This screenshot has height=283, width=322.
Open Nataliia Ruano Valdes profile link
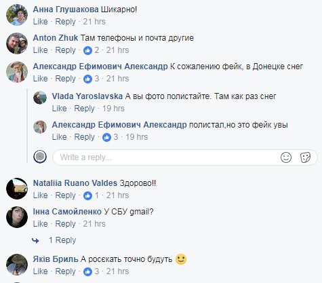tap(75, 183)
